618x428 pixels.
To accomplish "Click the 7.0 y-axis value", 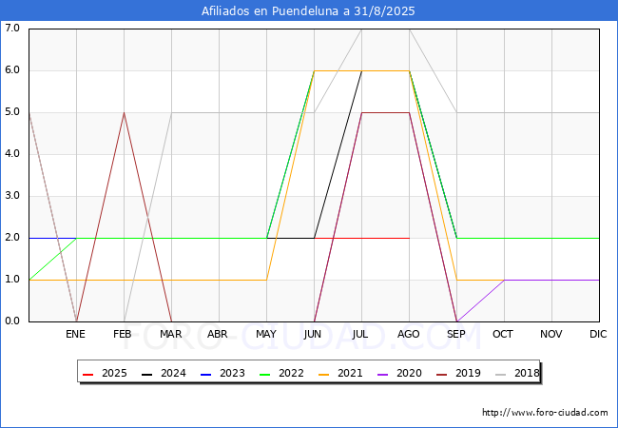I will pyautogui.click(x=12, y=28).
